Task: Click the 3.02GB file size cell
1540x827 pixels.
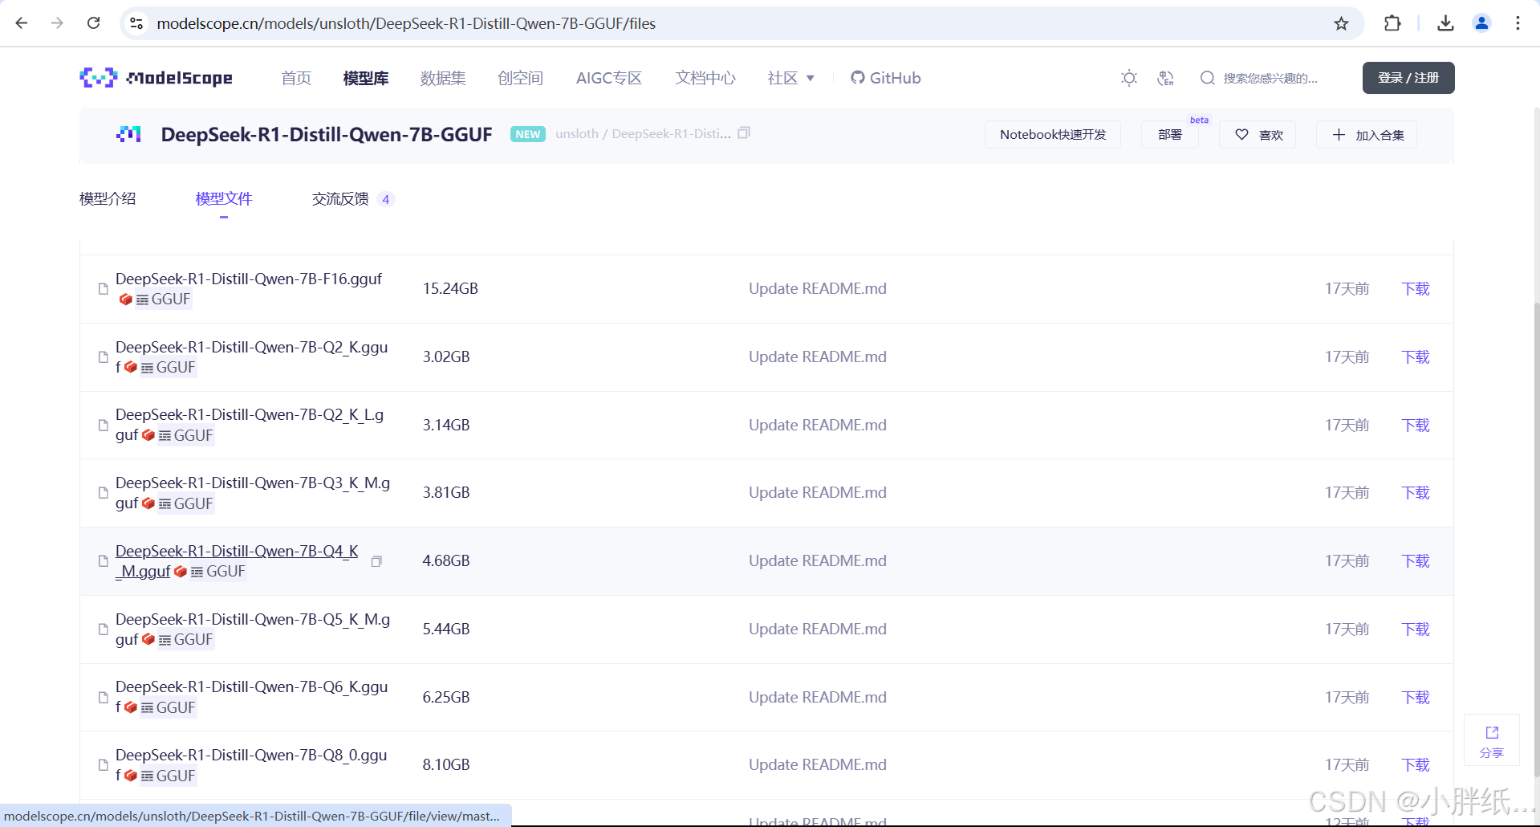Action: [446, 357]
